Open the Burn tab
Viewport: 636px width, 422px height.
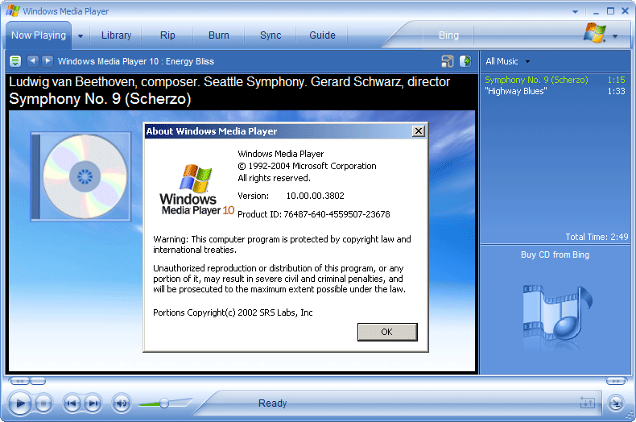point(219,35)
